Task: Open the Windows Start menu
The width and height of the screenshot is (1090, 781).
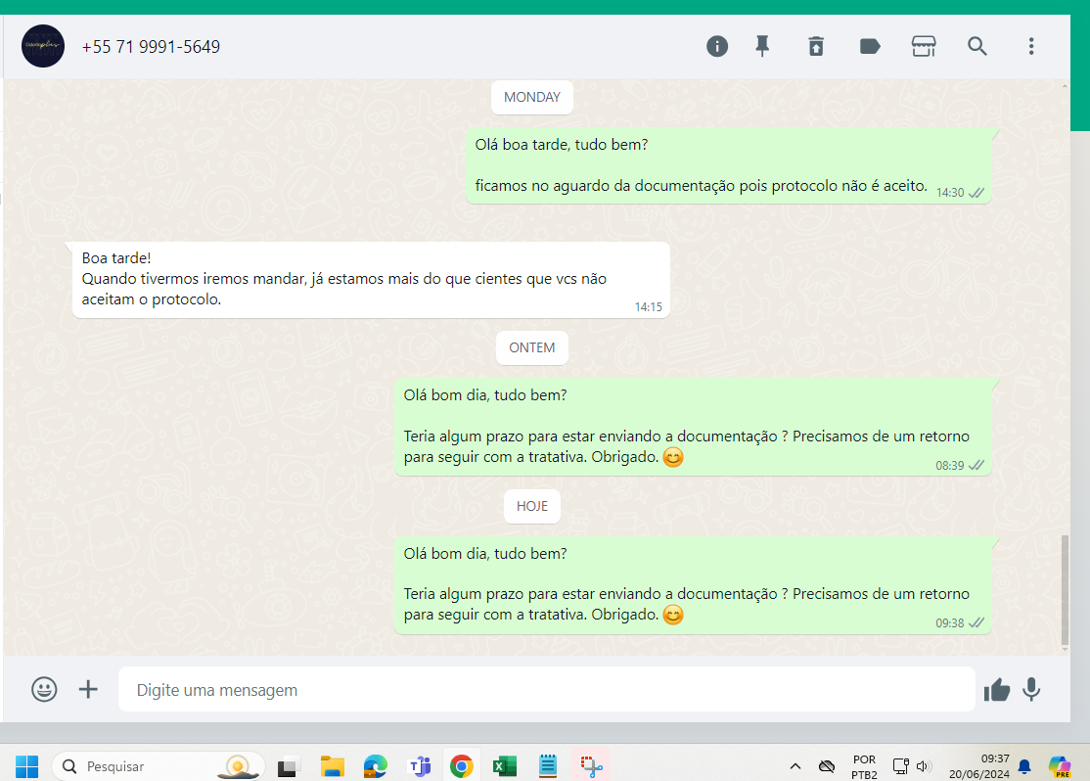Action: tap(27, 766)
